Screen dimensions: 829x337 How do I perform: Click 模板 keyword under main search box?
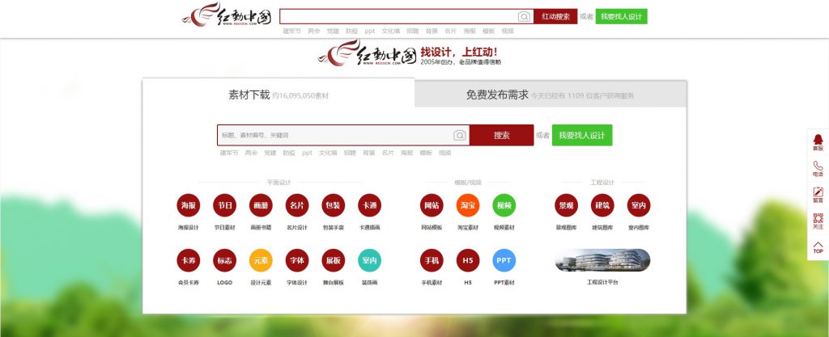[x=426, y=153]
